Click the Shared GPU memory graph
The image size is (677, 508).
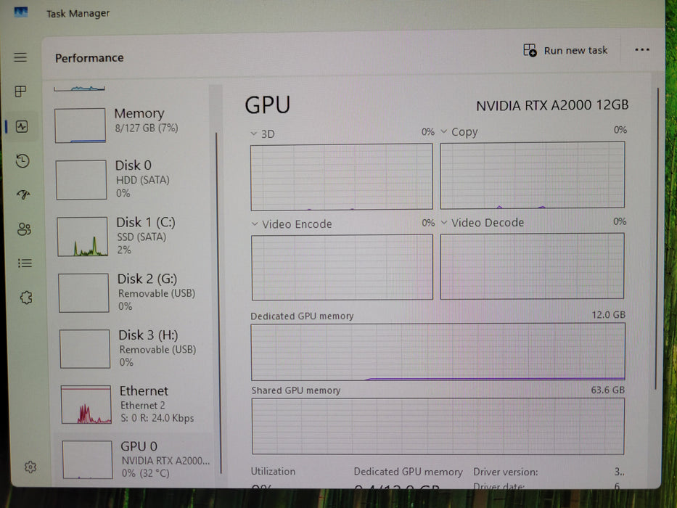pos(438,426)
